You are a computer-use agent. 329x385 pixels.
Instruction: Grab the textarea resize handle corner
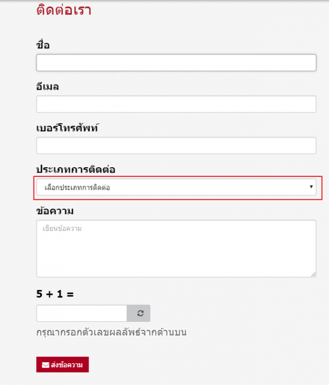pos(313,275)
